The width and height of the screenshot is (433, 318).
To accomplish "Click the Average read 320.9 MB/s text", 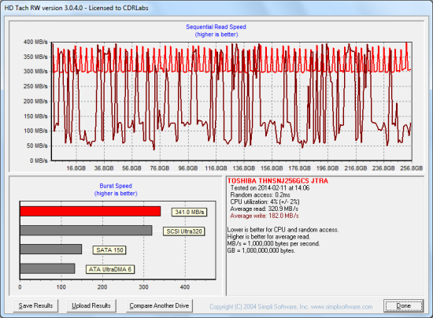I will click(264, 209).
